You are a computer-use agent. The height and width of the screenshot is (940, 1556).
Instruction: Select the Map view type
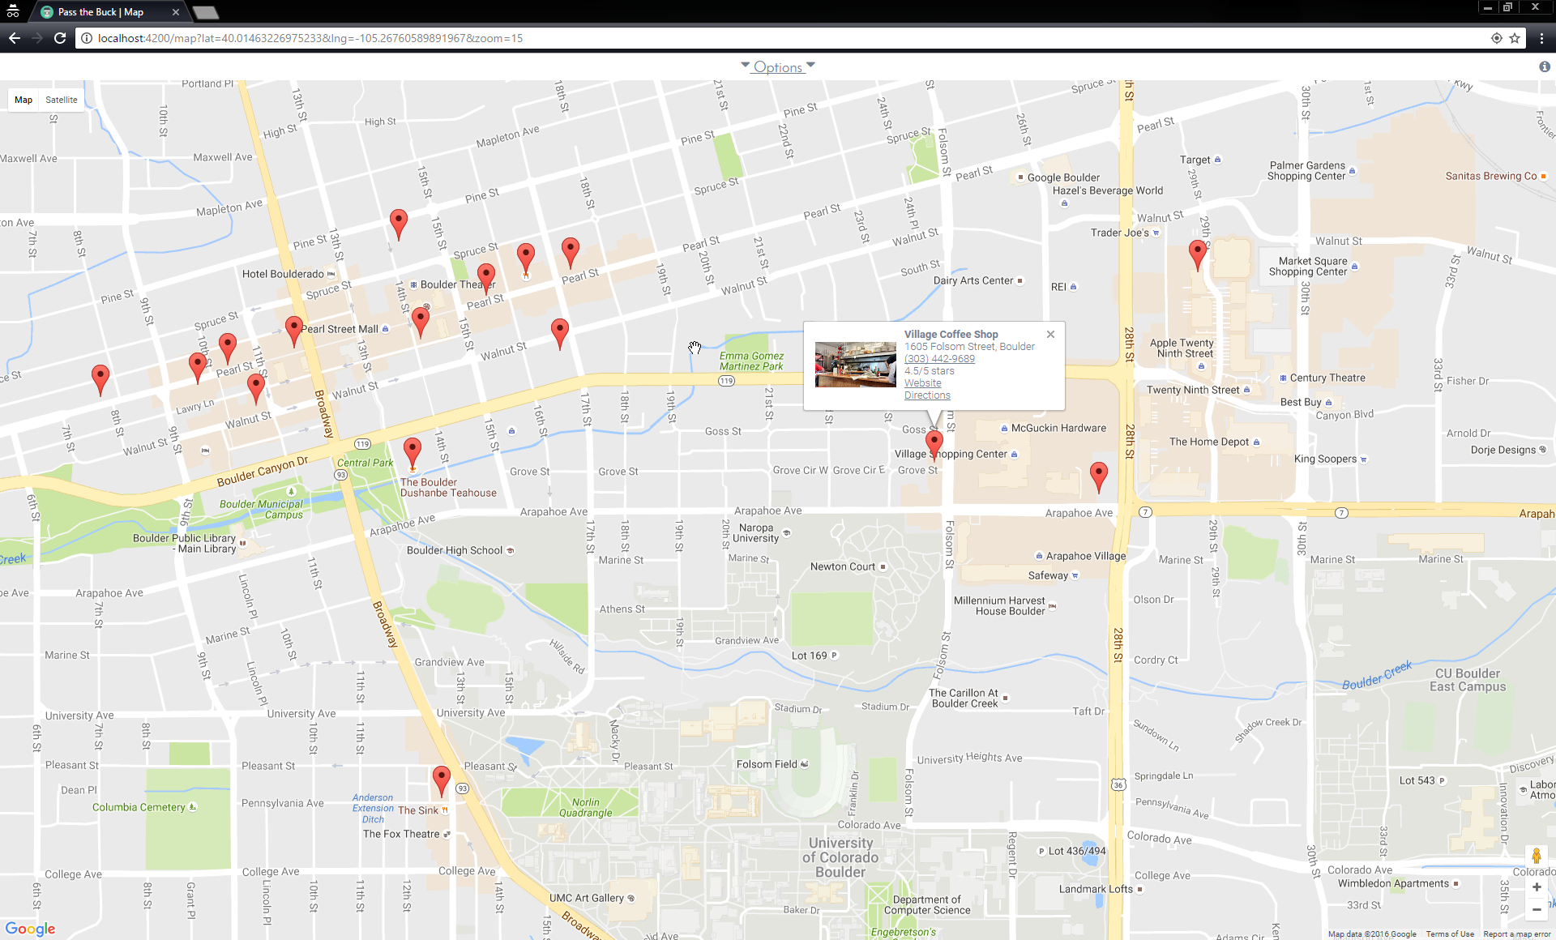coord(24,100)
